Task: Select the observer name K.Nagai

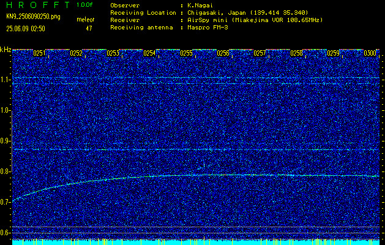Action: (x=199, y=5)
